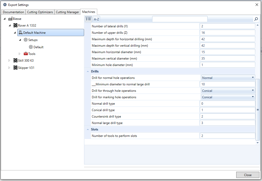Select the Skill 300 K3 tree label
Screen dimensions: 262x181
(26, 60)
